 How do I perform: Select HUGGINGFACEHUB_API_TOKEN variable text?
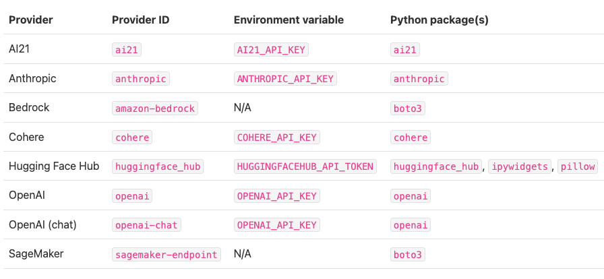pos(305,166)
